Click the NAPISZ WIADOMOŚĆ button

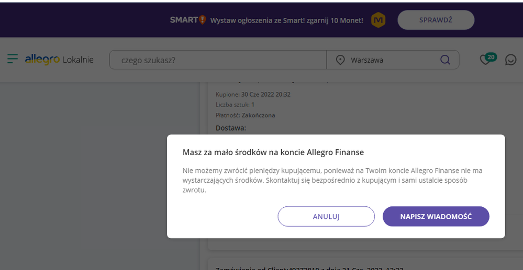pyautogui.click(x=436, y=216)
